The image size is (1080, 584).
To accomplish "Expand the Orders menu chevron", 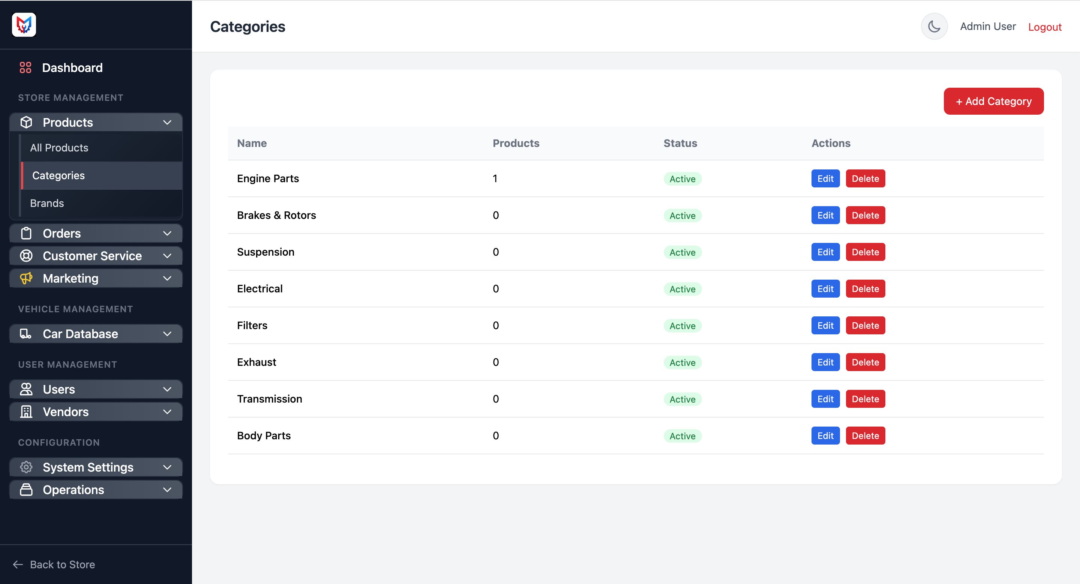I will (167, 234).
